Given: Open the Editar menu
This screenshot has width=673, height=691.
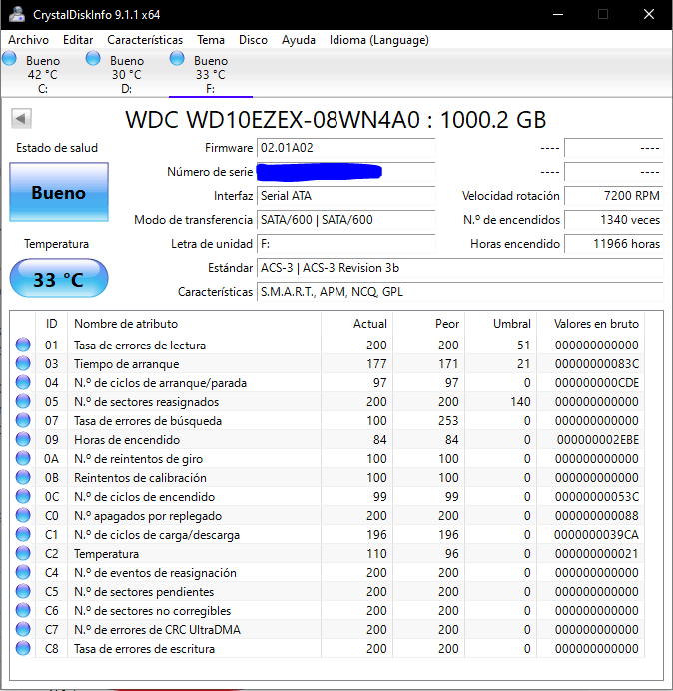Looking at the screenshot, I should click(x=78, y=40).
